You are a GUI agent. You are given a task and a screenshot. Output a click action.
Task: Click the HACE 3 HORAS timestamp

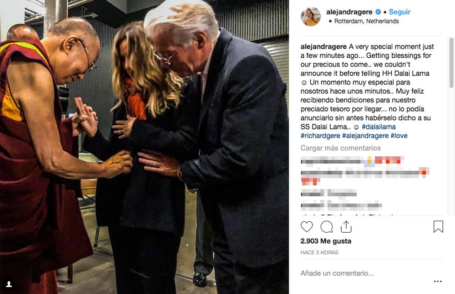point(319,253)
